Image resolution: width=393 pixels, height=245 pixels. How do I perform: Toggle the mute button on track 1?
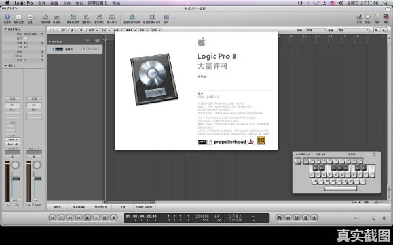(x=94, y=49)
